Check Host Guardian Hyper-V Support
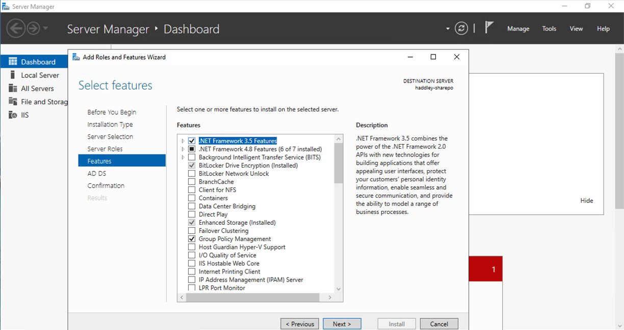The height and width of the screenshot is (330, 624). pyautogui.click(x=192, y=247)
